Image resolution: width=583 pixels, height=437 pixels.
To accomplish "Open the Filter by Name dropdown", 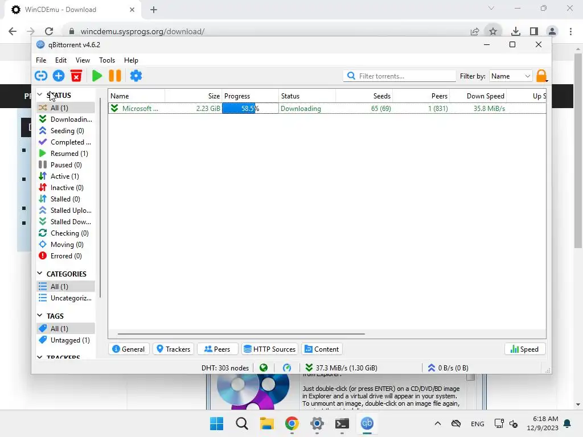I will click(x=511, y=76).
